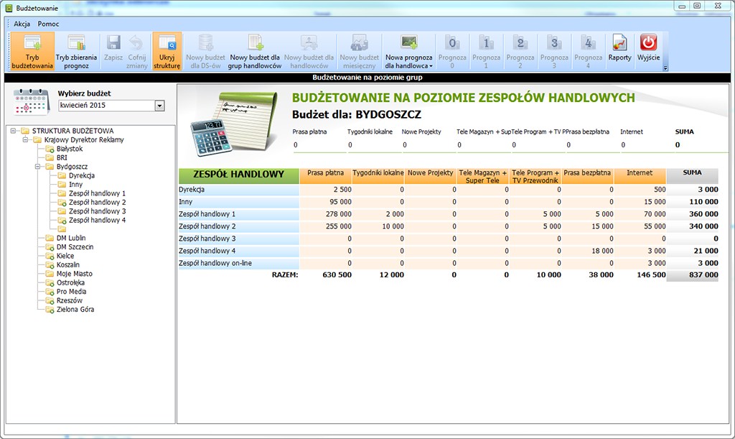Screen dimensions: 735x439
Task: Select Inny in the structure tree
Action: (x=75, y=185)
